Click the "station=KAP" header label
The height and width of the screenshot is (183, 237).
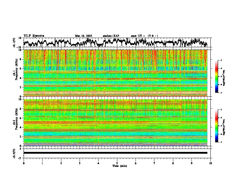111,36
